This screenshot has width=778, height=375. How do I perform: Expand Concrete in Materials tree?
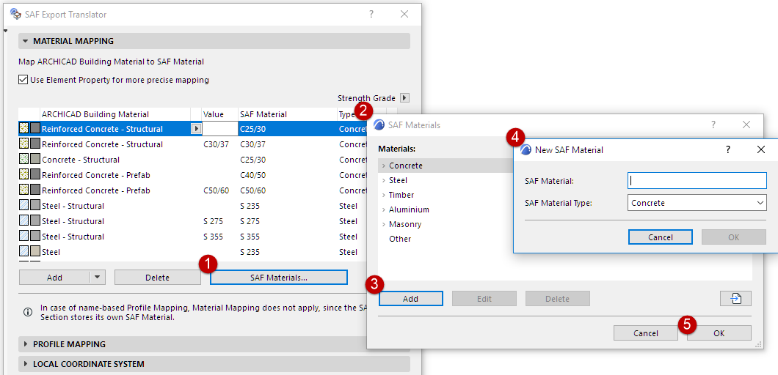[x=384, y=166]
